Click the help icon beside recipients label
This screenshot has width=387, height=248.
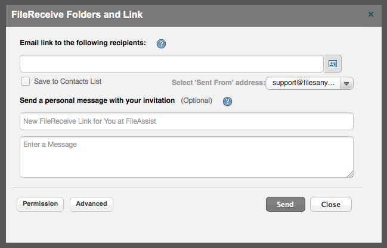click(x=161, y=43)
